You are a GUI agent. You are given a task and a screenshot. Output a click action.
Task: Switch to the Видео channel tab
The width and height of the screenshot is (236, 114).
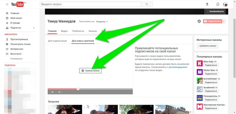64,31
